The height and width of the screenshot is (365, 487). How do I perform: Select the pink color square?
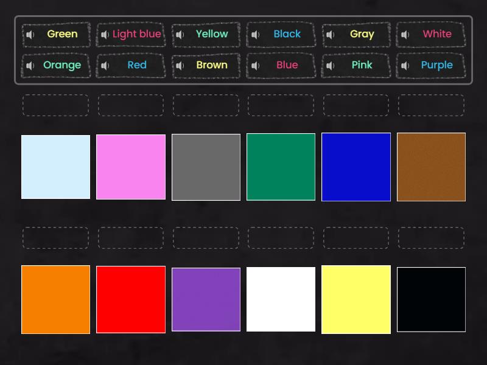coord(131,167)
